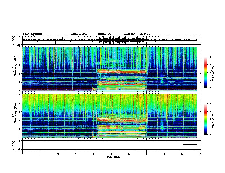225x173 pixels.
Task: Click the thick ch.3 trace segment after minute 9
Action: 190,145
